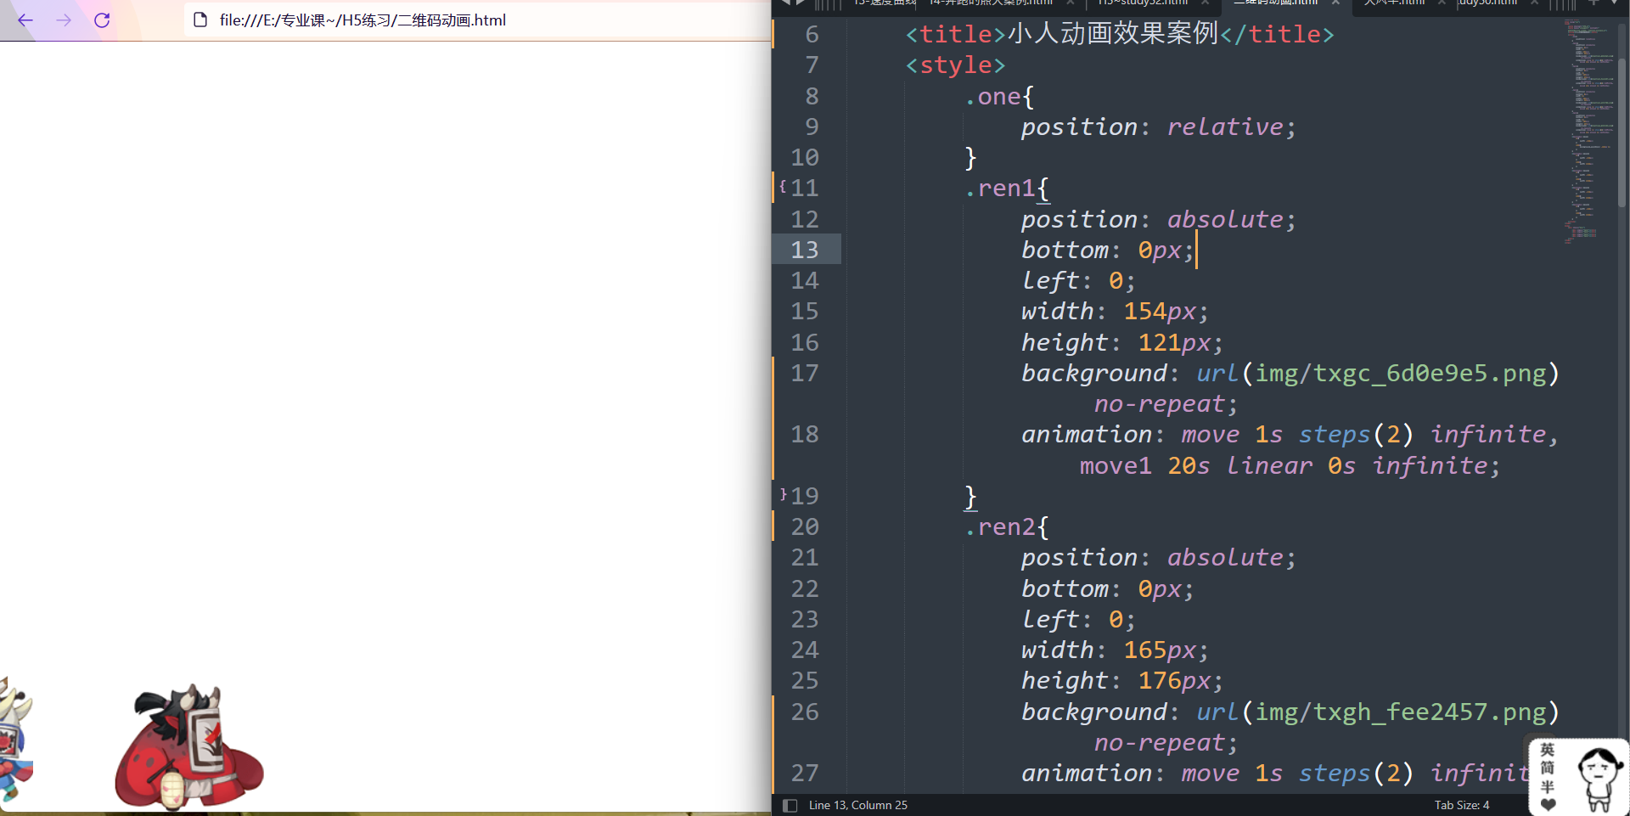The width and height of the screenshot is (1630, 816).
Task: Click the editor vertical scrollbar thumb
Action: (1622, 132)
